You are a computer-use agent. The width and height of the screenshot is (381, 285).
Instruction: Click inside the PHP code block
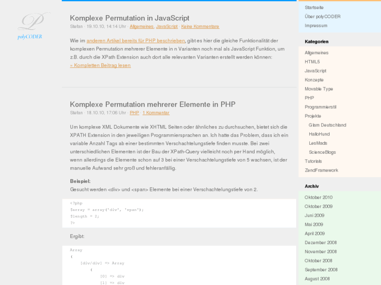[x=179, y=213]
